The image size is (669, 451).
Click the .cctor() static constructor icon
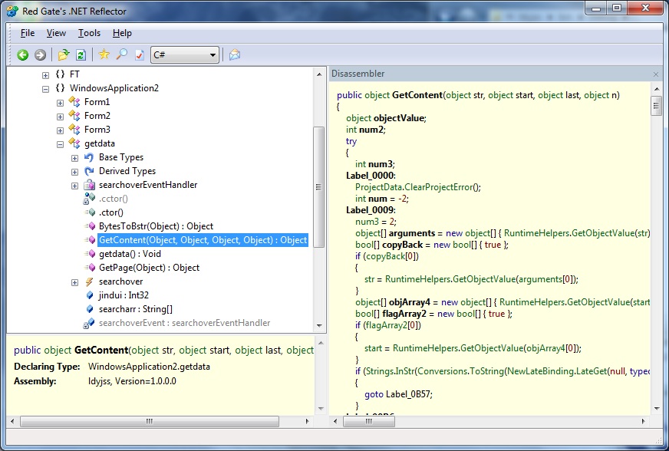(89, 199)
